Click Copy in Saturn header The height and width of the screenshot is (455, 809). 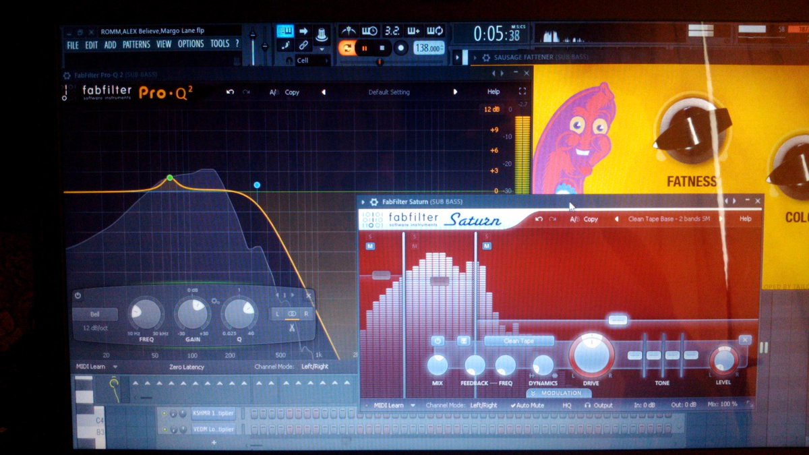591,219
